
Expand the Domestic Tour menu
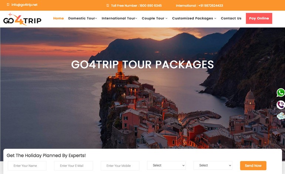(x=83, y=19)
